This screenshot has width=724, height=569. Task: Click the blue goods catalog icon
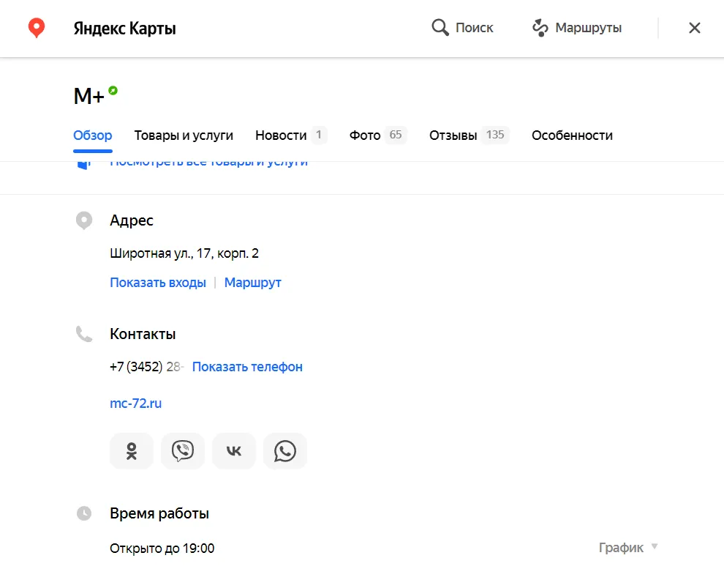point(84,165)
